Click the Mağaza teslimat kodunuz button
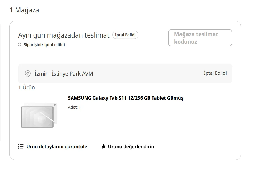257x185 pixels. tap(200, 38)
